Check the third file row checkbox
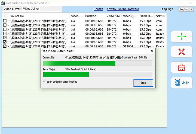 (5, 29)
